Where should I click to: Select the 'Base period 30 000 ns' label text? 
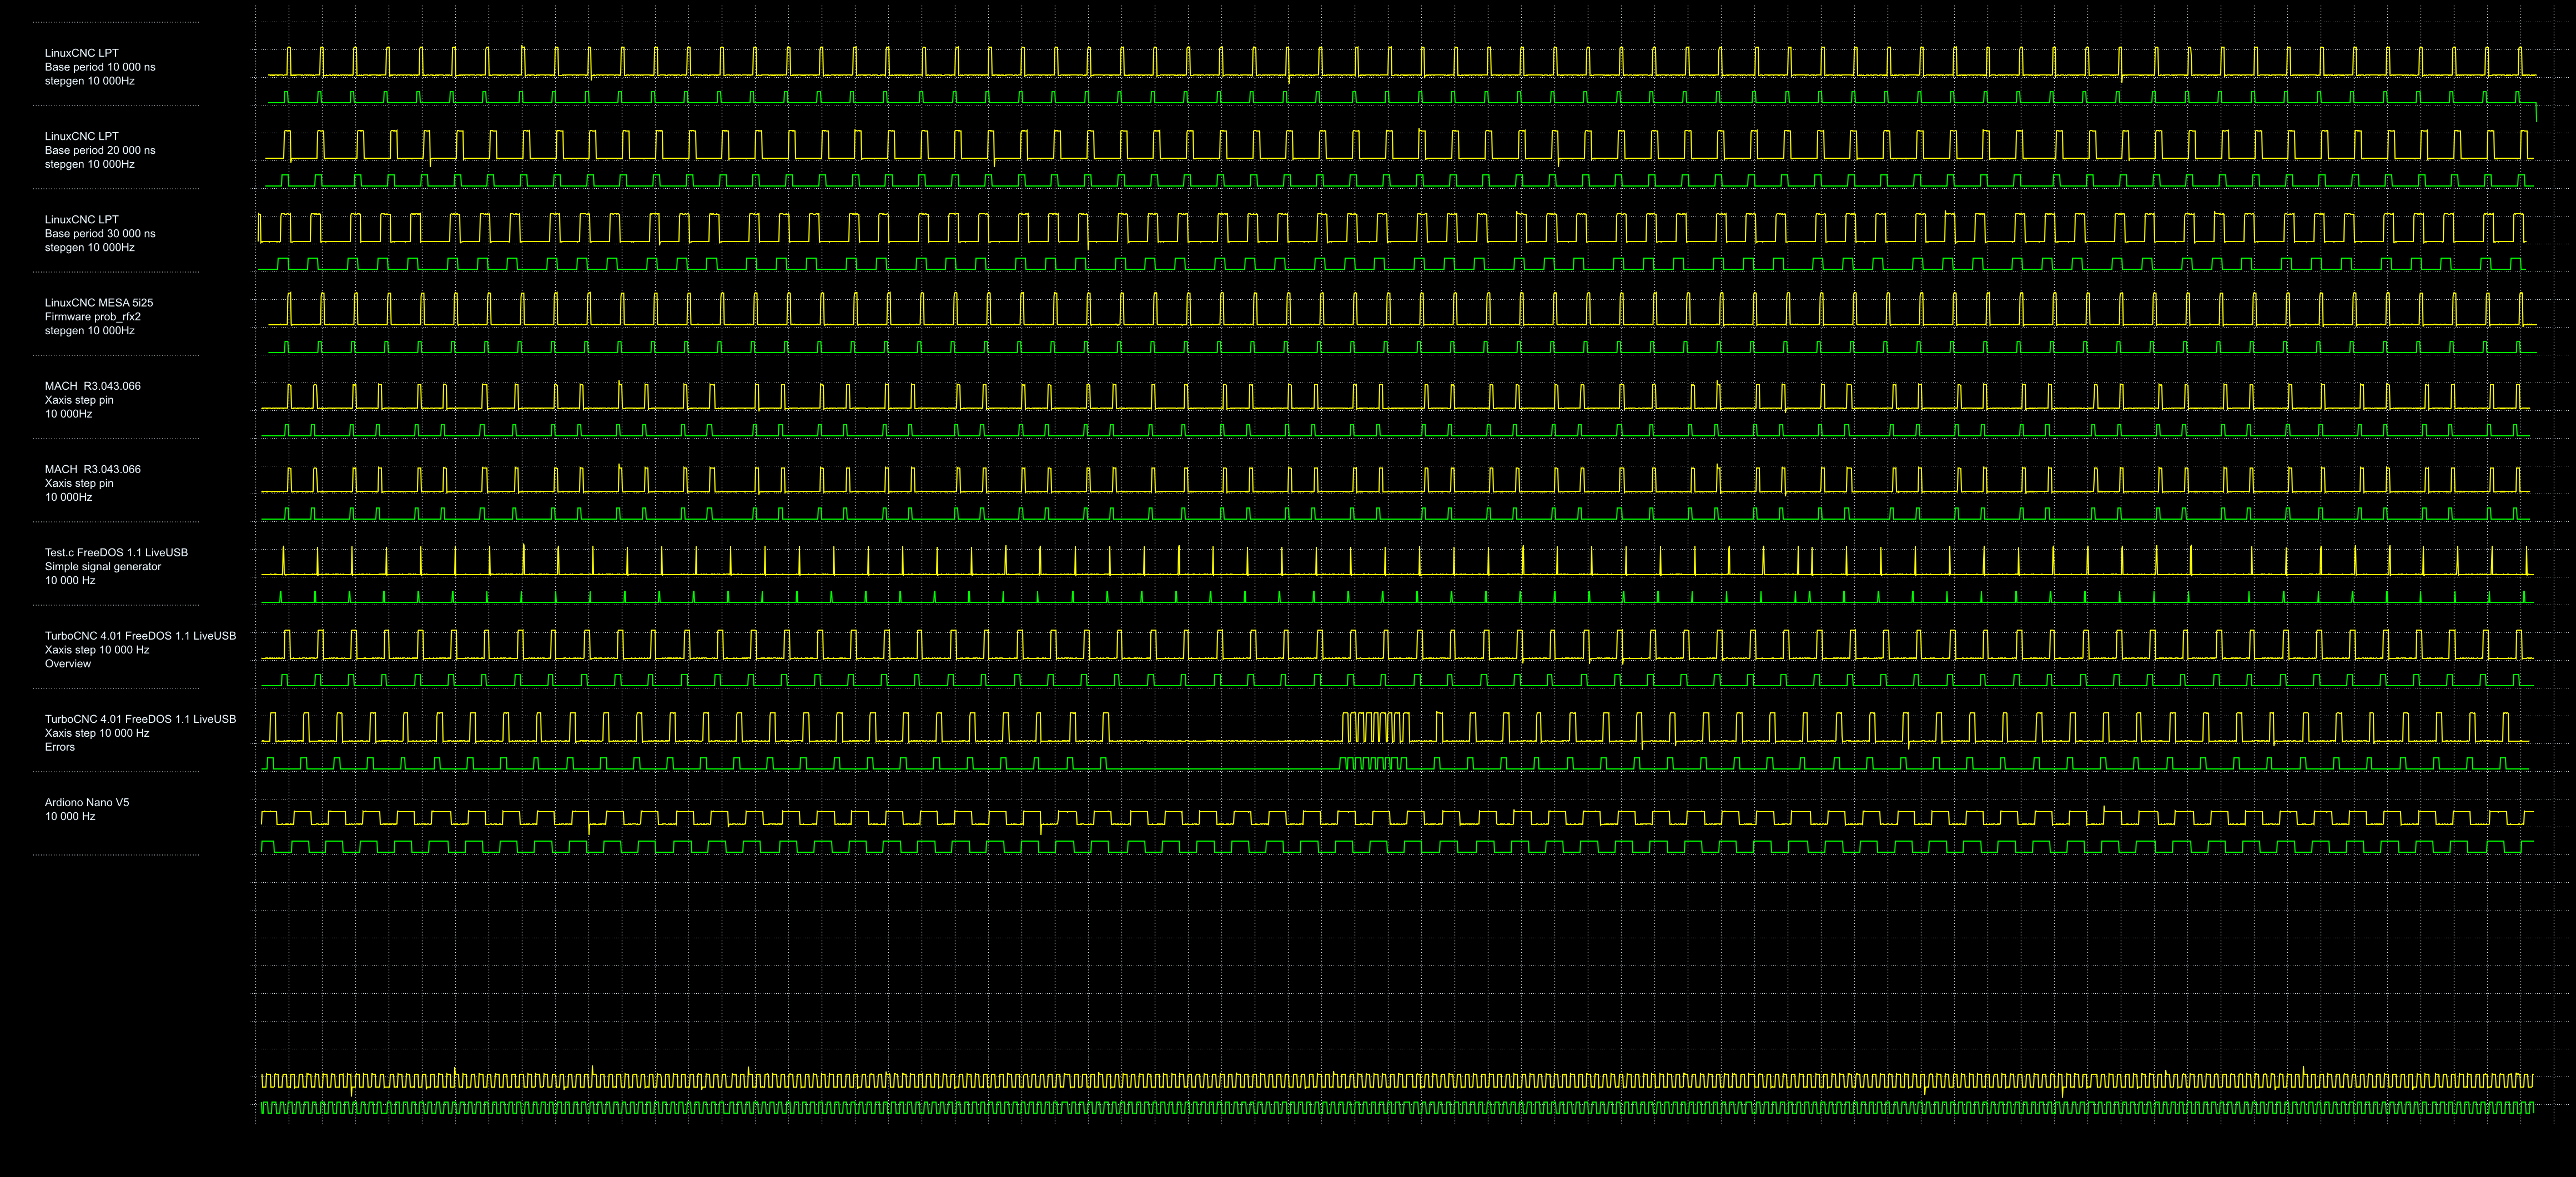pos(100,233)
